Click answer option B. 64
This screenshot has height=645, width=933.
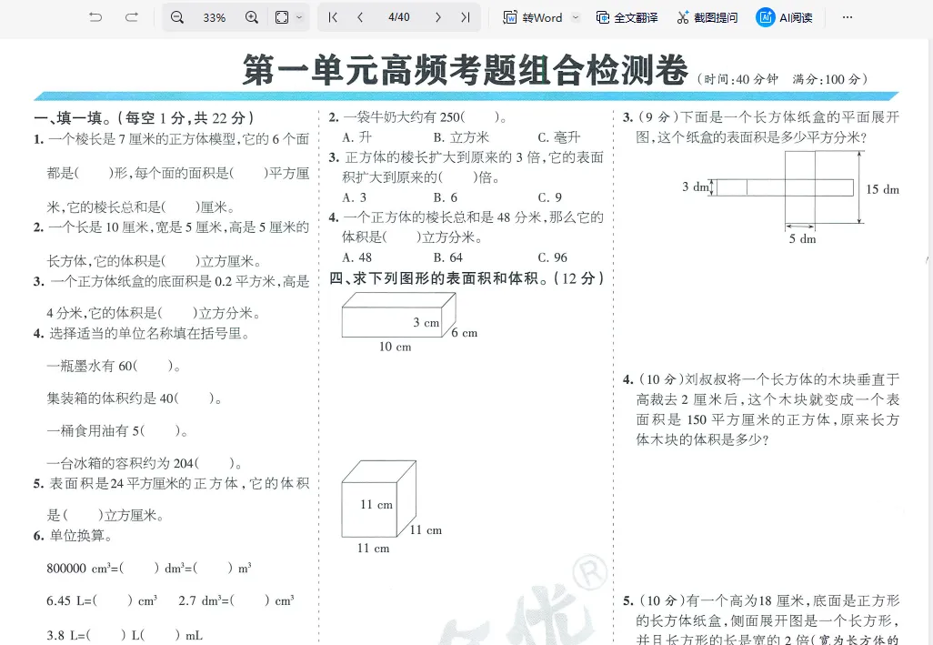(448, 257)
